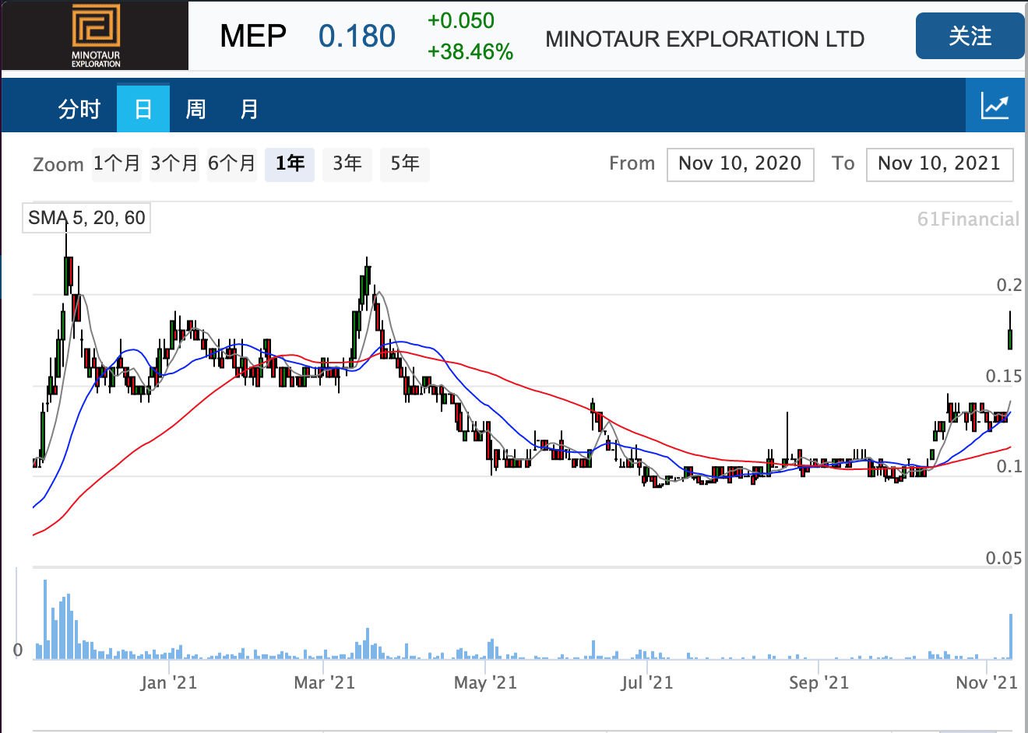Click the May '21 axis label
Screen dimensions: 1028x733
coord(485,682)
